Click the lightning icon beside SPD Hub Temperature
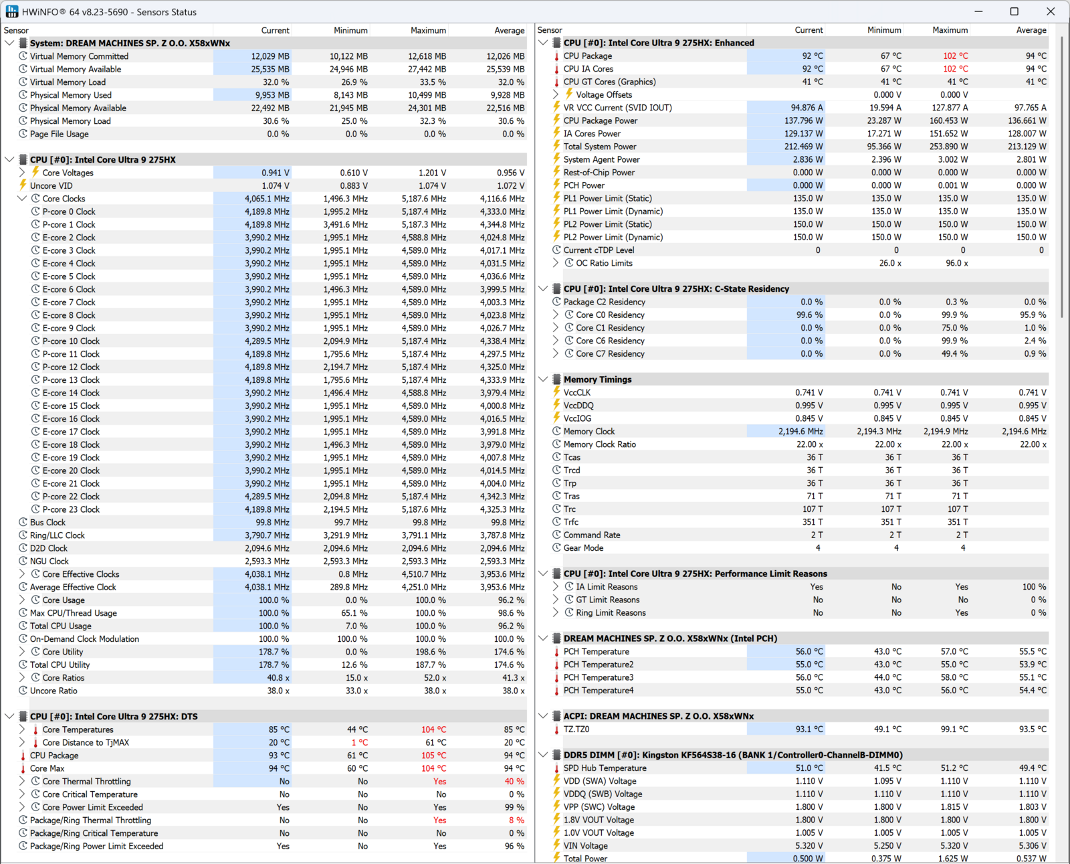Screen dimensions: 1070x864 557,768
